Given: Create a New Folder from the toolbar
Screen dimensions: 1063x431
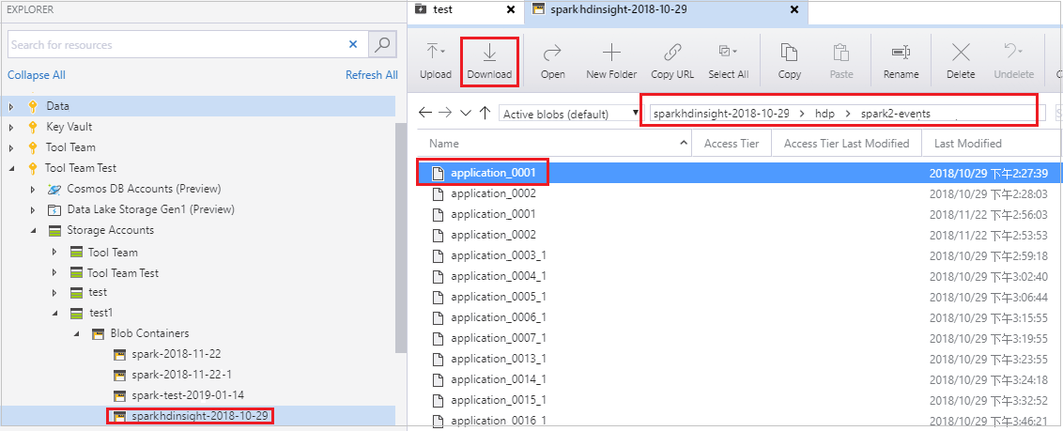Looking at the screenshot, I should (x=611, y=61).
